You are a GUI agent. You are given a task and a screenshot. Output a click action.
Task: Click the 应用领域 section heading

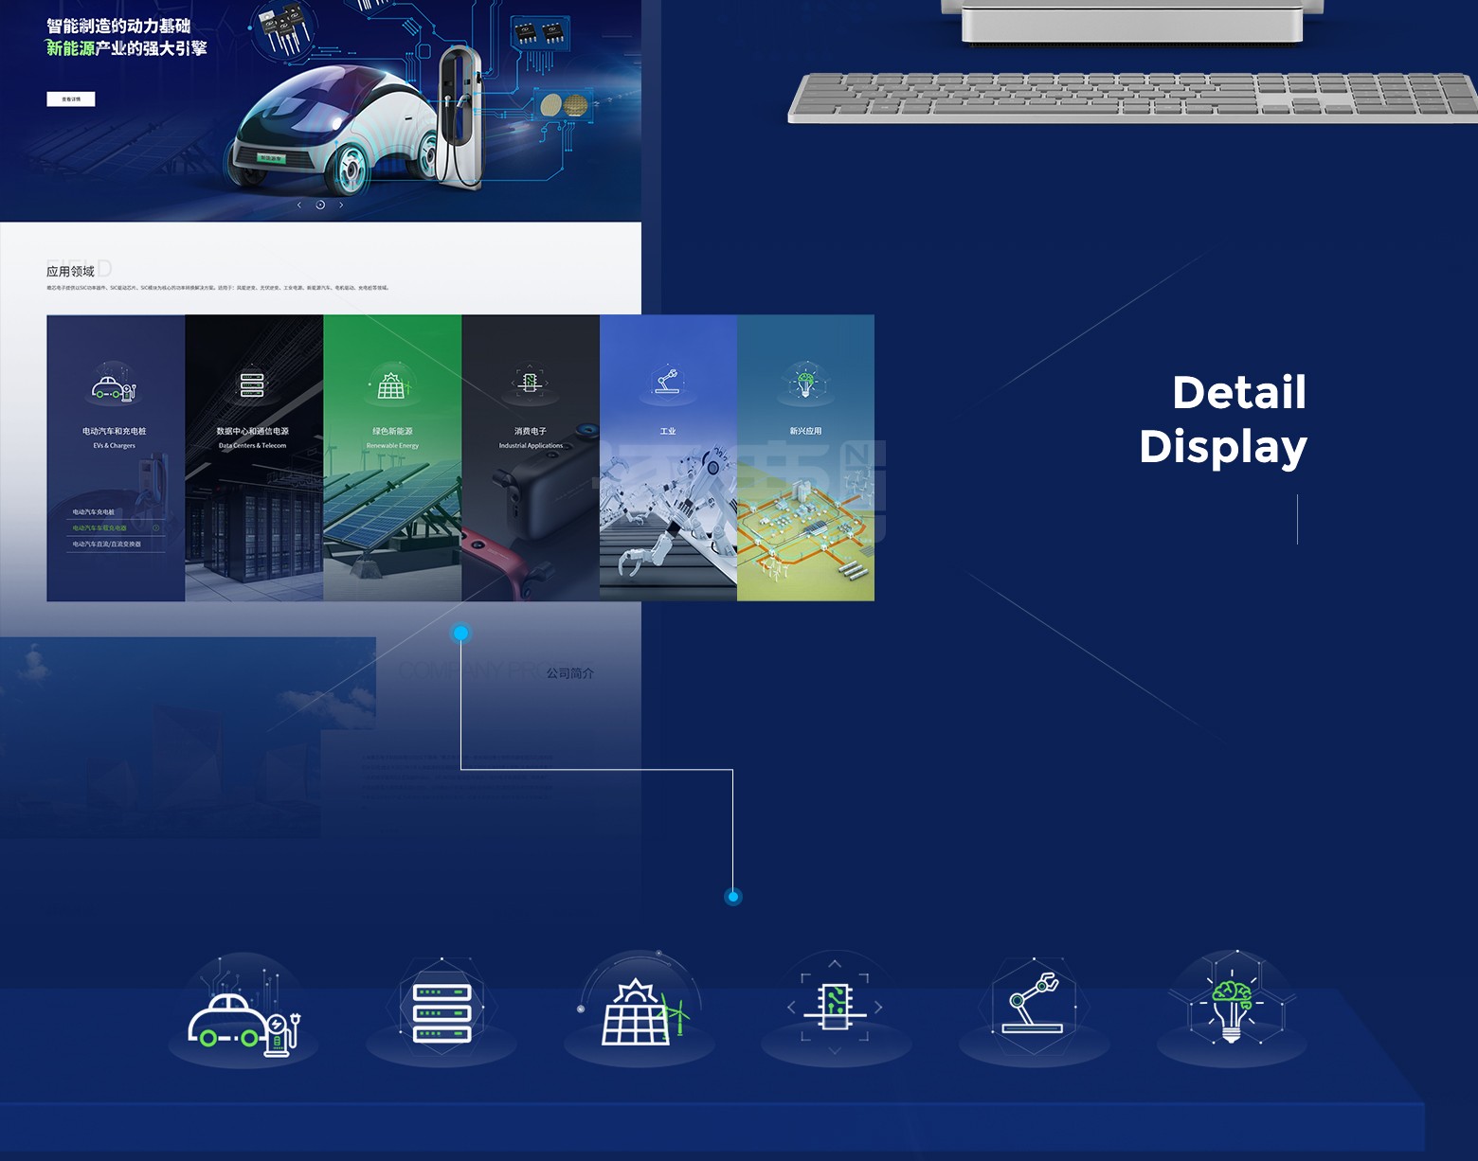[x=70, y=272]
